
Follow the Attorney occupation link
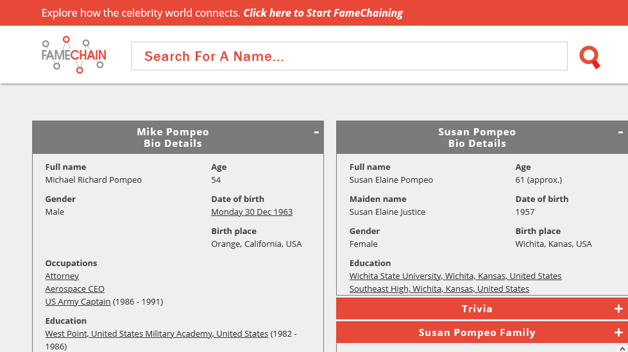[x=62, y=276]
